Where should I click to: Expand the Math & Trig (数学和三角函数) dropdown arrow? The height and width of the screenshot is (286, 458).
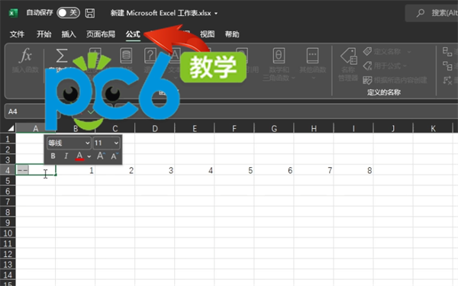click(293, 78)
